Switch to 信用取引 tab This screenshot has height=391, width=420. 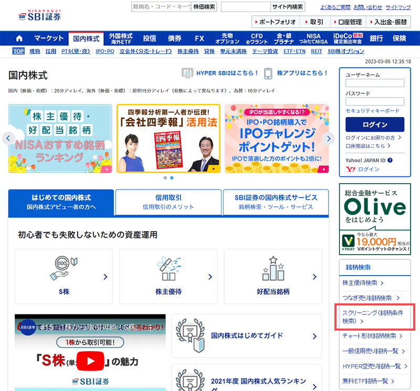tap(168, 202)
